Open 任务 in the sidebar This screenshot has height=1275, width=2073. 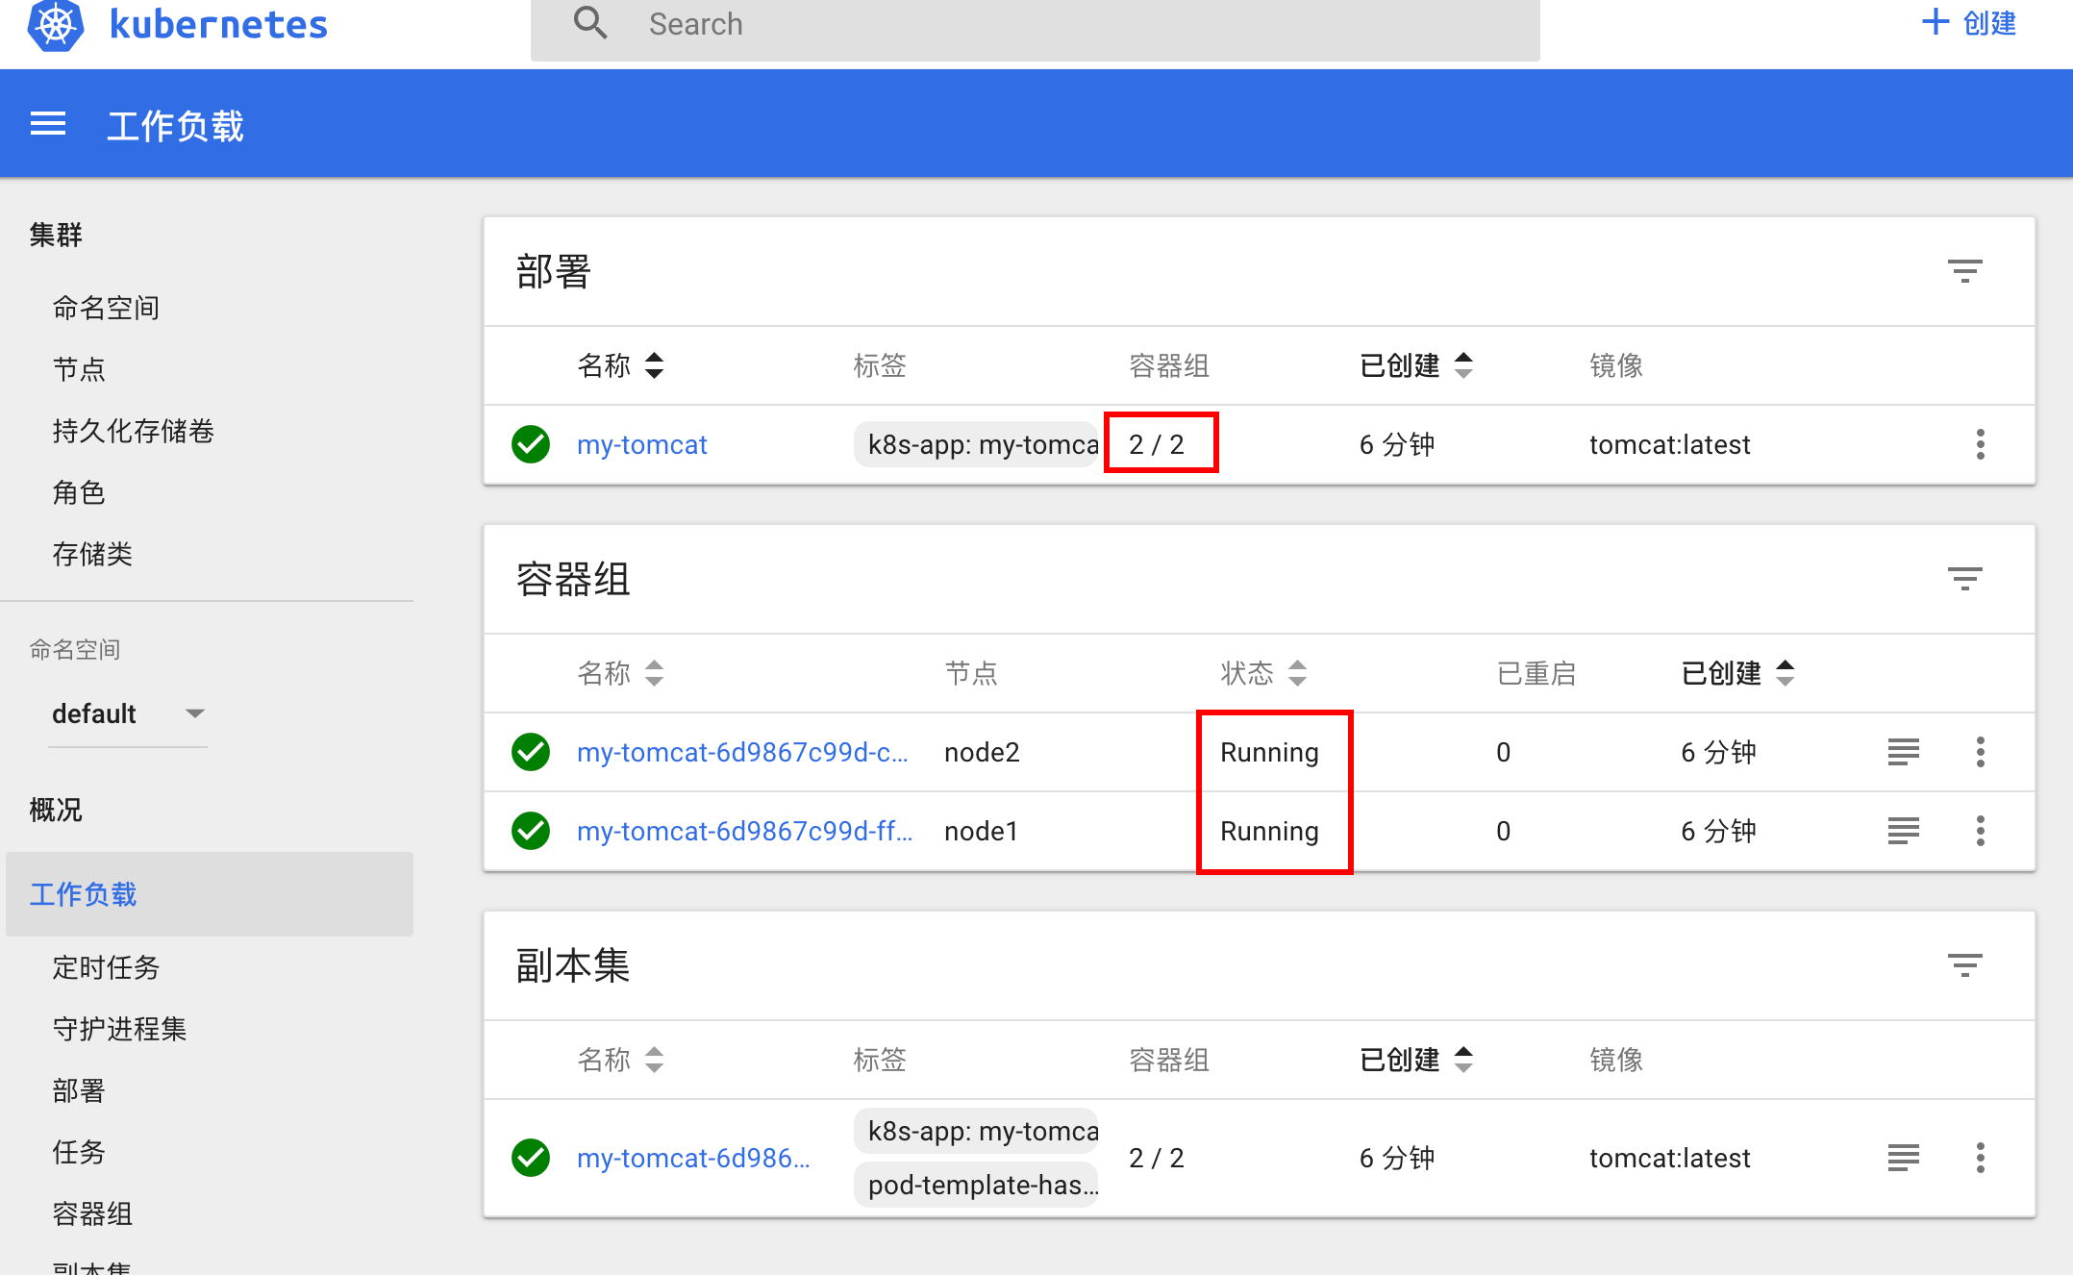pyautogui.click(x=79, y=1152)
